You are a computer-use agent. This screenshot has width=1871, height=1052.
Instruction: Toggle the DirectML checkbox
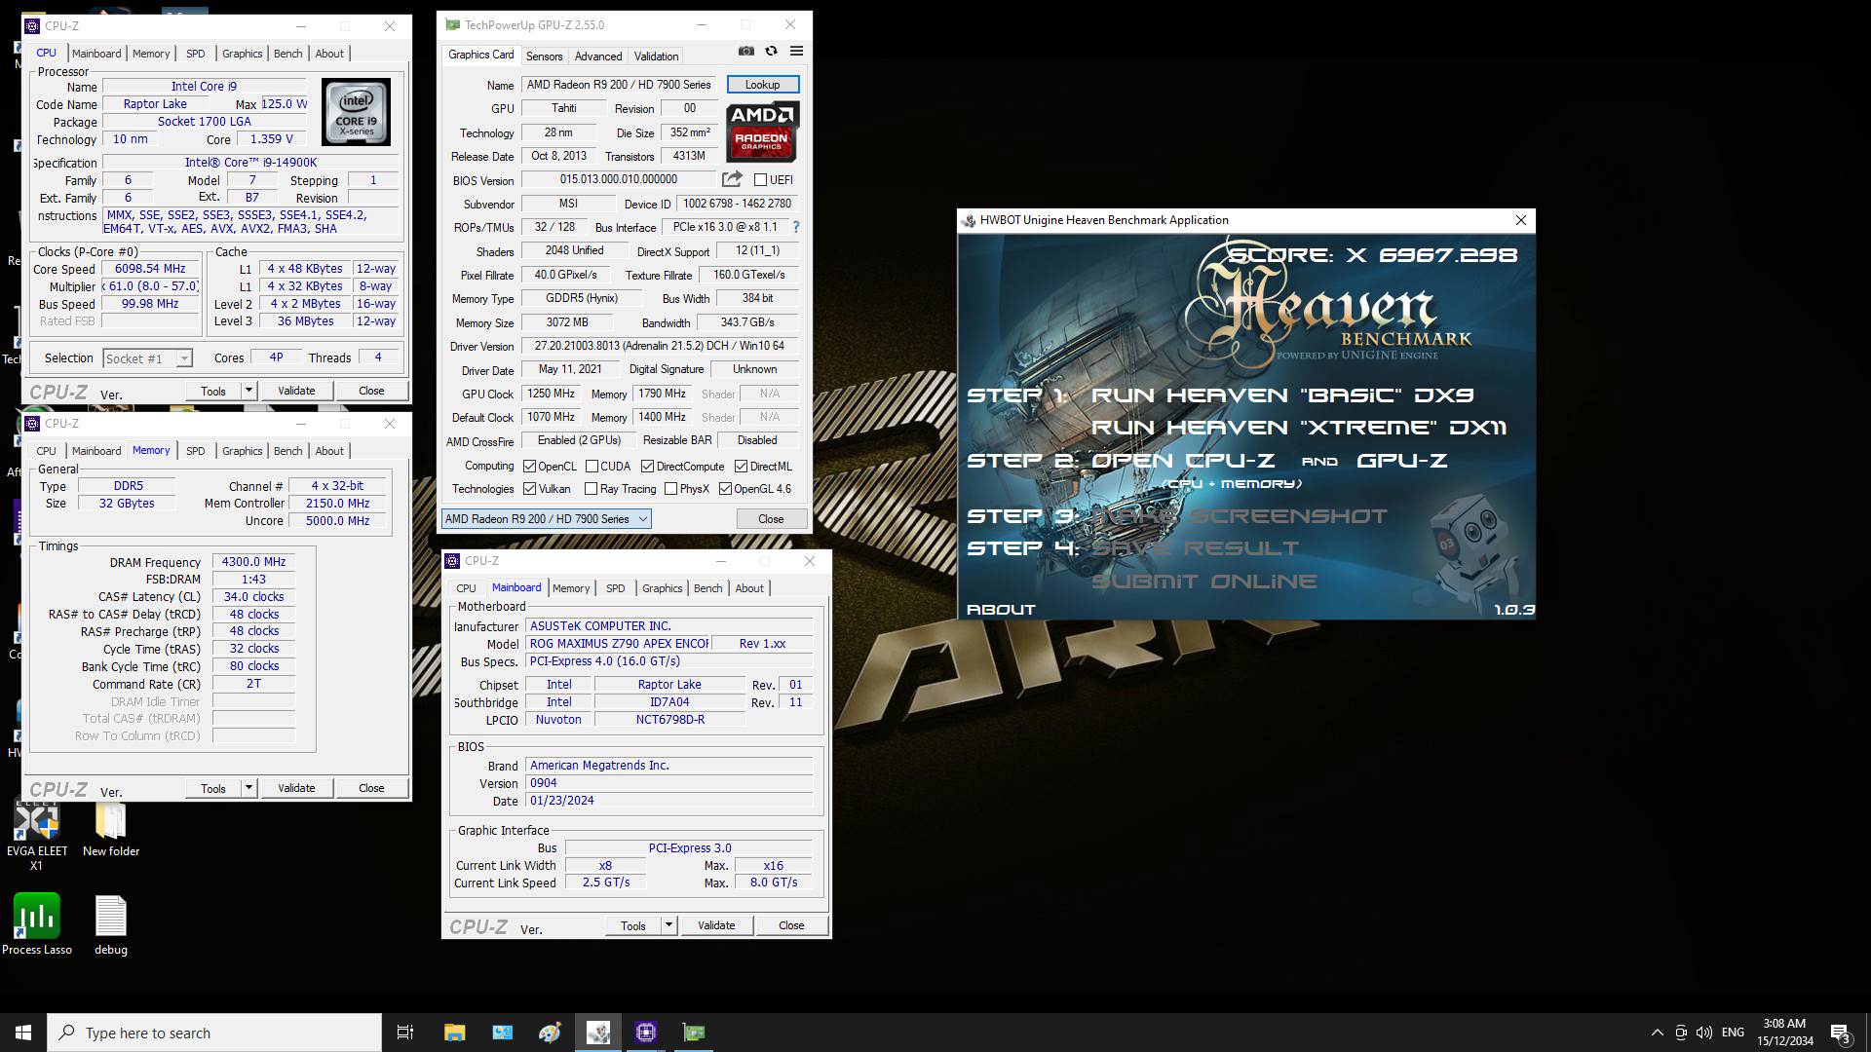click(x=741, y=467)
